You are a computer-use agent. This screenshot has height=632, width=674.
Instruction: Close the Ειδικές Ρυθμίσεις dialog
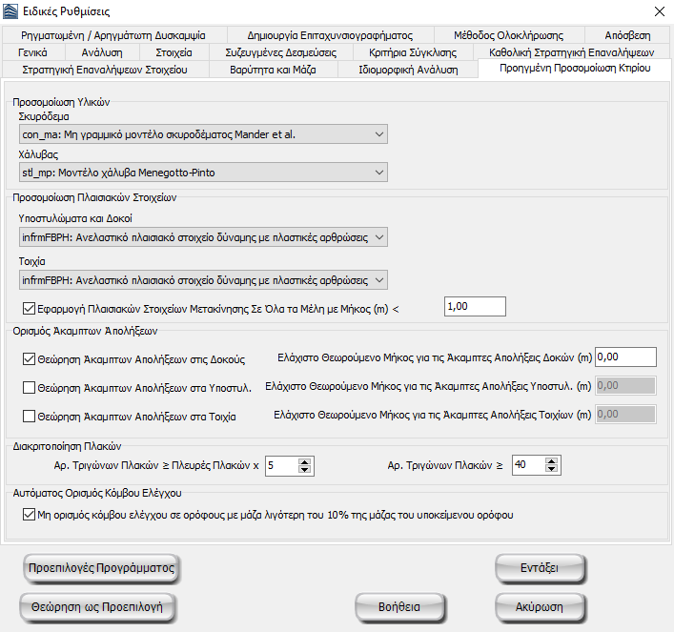(656, 12)
